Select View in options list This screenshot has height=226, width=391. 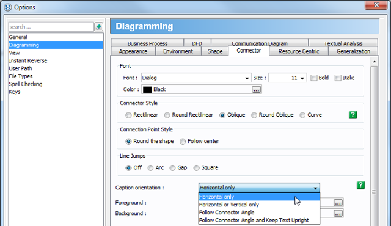click(x=56, y=53)
